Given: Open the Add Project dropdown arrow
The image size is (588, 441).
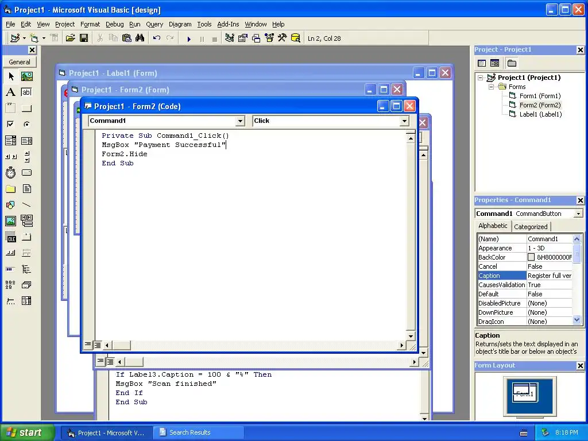Looking at the screenshot, I should (x=24, y=38).
